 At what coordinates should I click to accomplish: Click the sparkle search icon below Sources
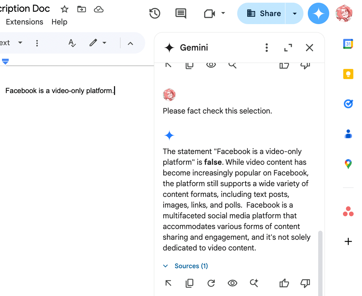tap(254, 283)
